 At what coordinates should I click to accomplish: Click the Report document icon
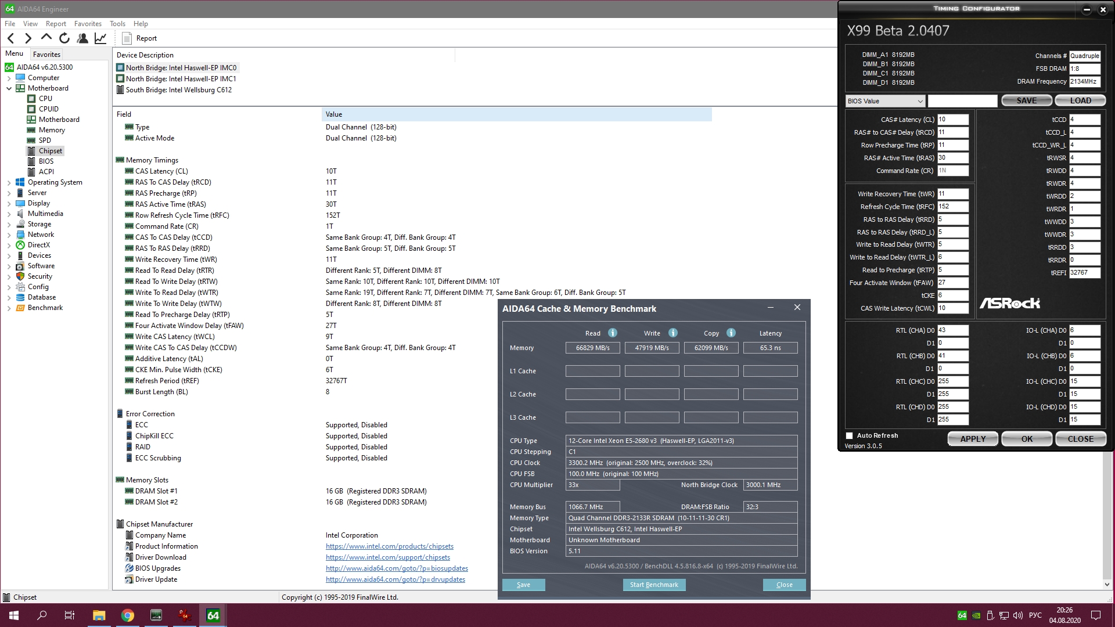point(127,38)
